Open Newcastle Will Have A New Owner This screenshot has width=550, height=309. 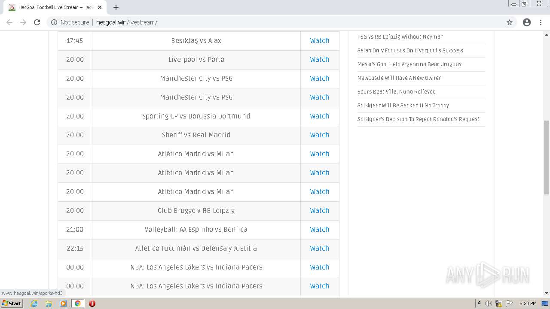[x=399, y=78]
